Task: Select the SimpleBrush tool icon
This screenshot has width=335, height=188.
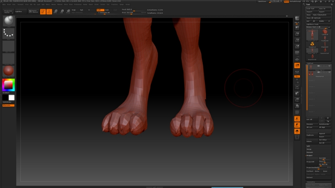Action: point(312,43)
